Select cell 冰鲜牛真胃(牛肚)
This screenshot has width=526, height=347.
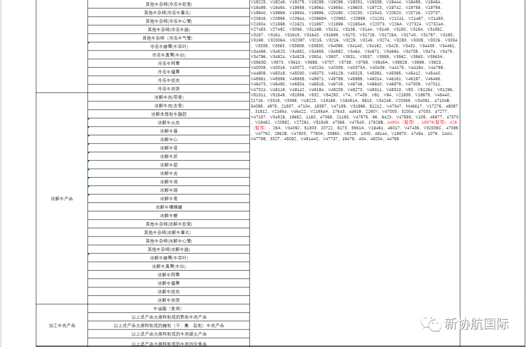(169, 266)
